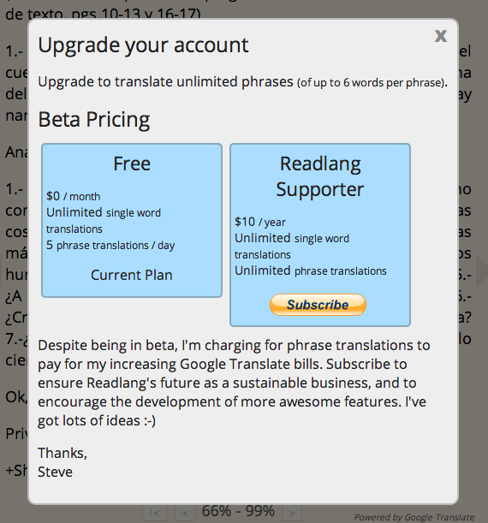Click the Upgrade your account heading
Screen dimensions: 488x523
click(143, 45)
